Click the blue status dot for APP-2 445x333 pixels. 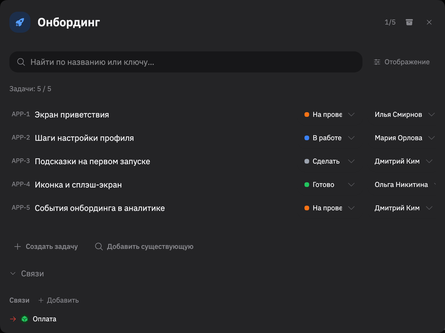307,138
